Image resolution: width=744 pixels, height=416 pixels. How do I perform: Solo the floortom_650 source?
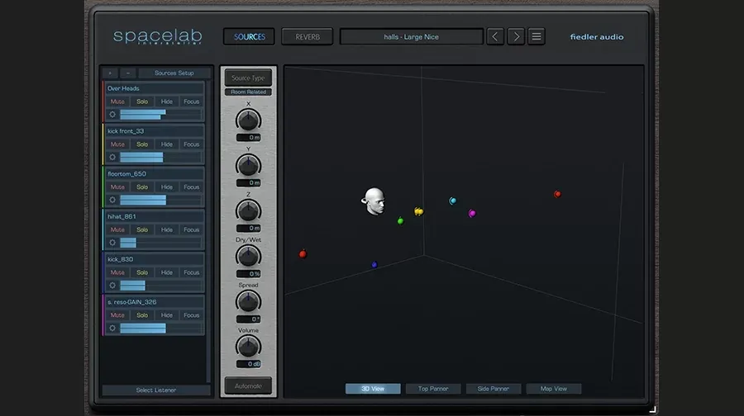tap(142, 187)
